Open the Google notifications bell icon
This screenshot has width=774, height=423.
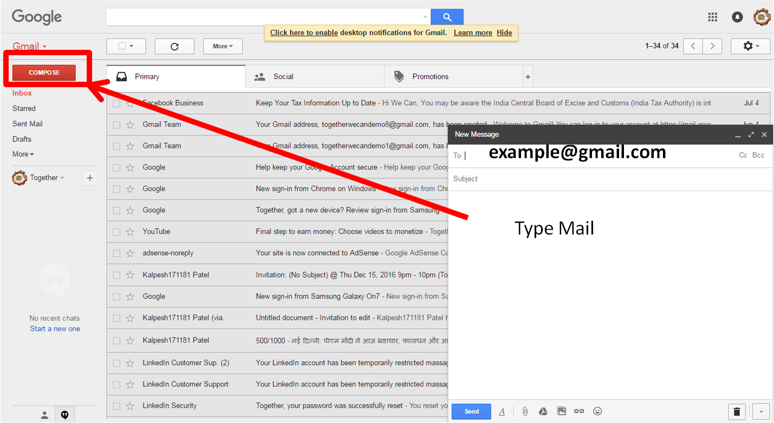pyautogui.click(x=737, y=17)
